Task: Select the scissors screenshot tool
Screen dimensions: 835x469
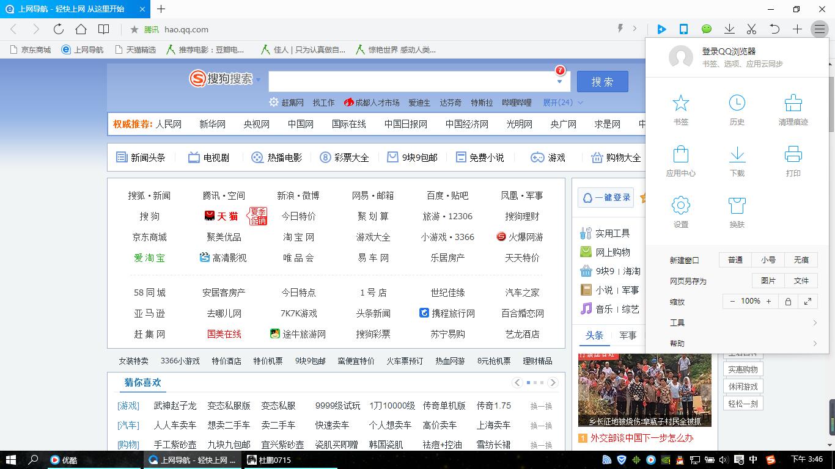Action: (752, 29)
